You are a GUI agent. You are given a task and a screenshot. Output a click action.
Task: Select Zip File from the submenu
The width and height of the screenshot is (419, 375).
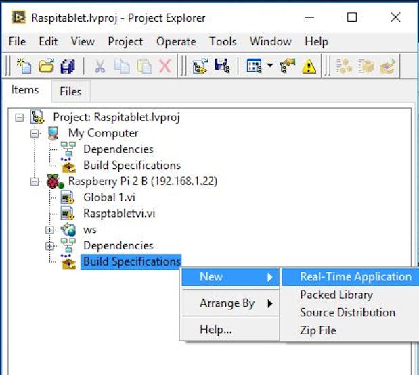[x=351, y=330]
